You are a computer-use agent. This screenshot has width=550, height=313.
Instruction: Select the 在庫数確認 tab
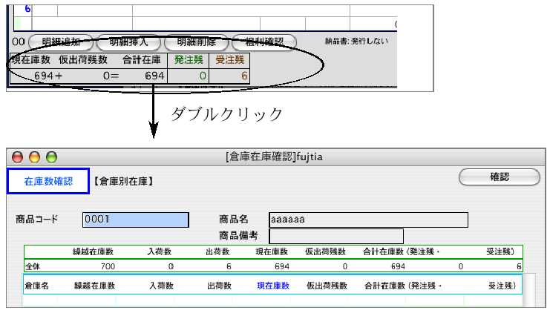point(48,181)
